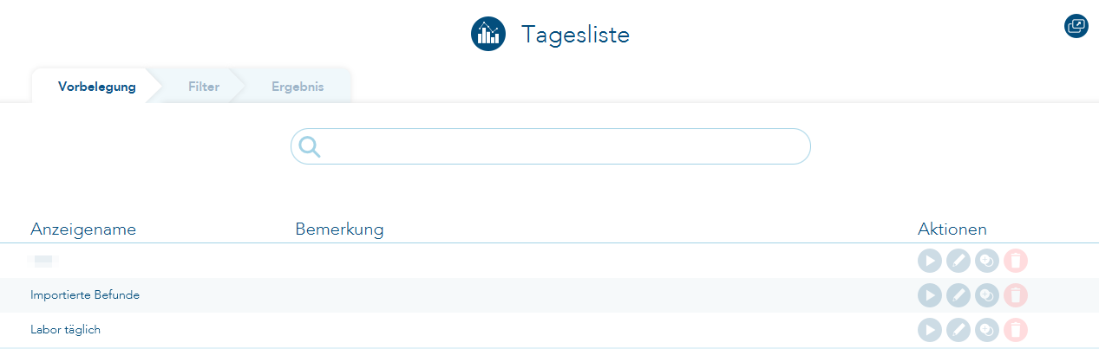Select the Importierte Befunde list name
Viewport: 1099px width, 349px height.
pyautogui.click(x=85, y=295)
